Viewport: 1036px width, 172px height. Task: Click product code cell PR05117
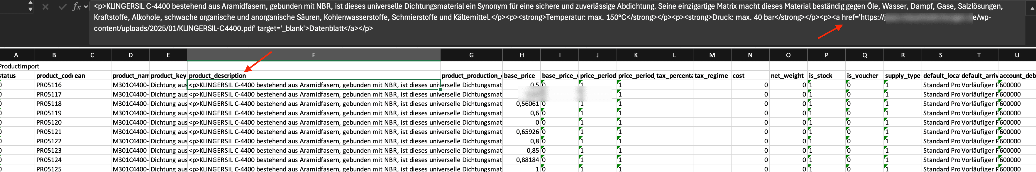pyautogui.click(x=54, y=94)
